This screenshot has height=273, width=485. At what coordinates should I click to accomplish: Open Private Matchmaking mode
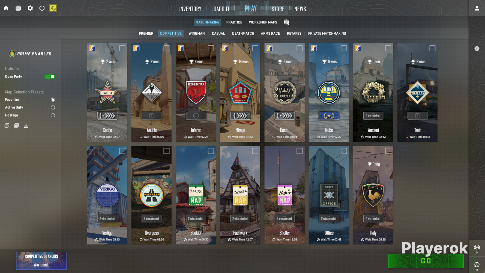[x=327, y=34]
